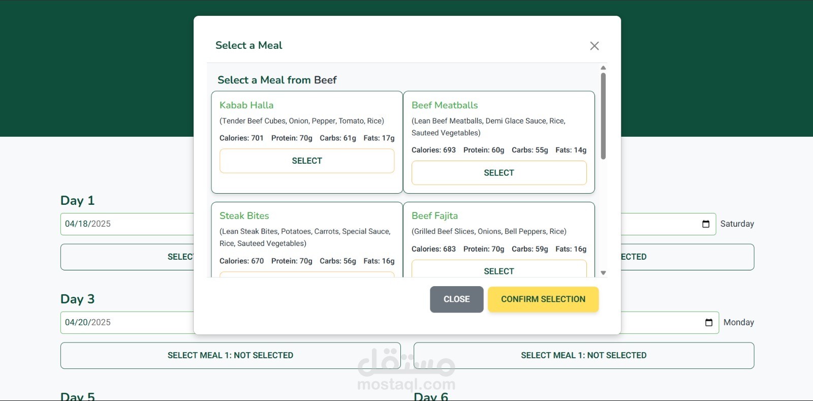This screenshot has width=813, height=401.
Task: Open Select Meal 1 under Monday's date
Action: point(584,356)
